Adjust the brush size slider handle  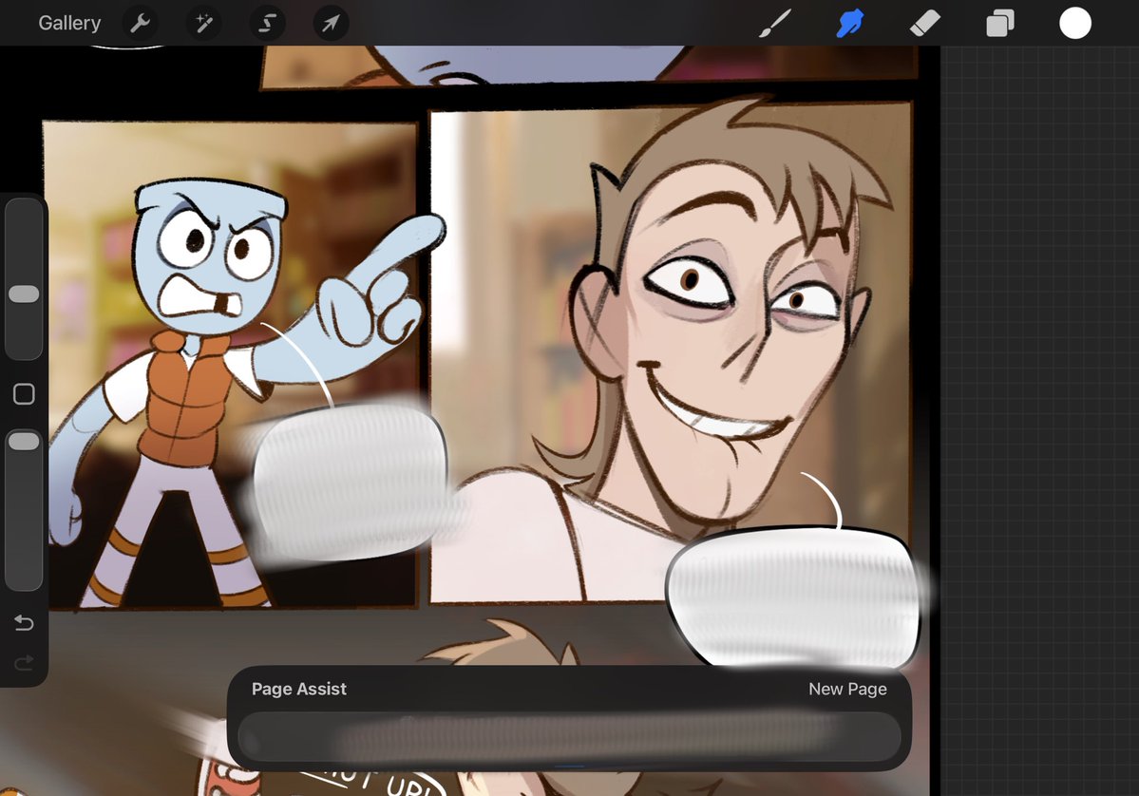pyautogui.click(x=24, y=294)
